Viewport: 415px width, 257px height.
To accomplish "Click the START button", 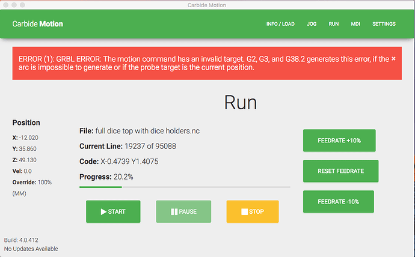I will 113,211.
